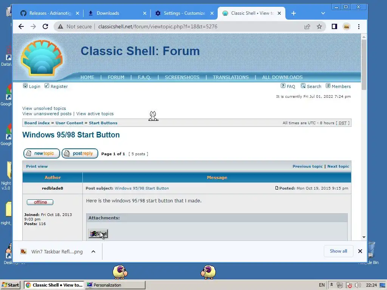Open a new tab with the plus button
Image resolution: width=387 pixels, height=290 pixels.
(293, 13)
